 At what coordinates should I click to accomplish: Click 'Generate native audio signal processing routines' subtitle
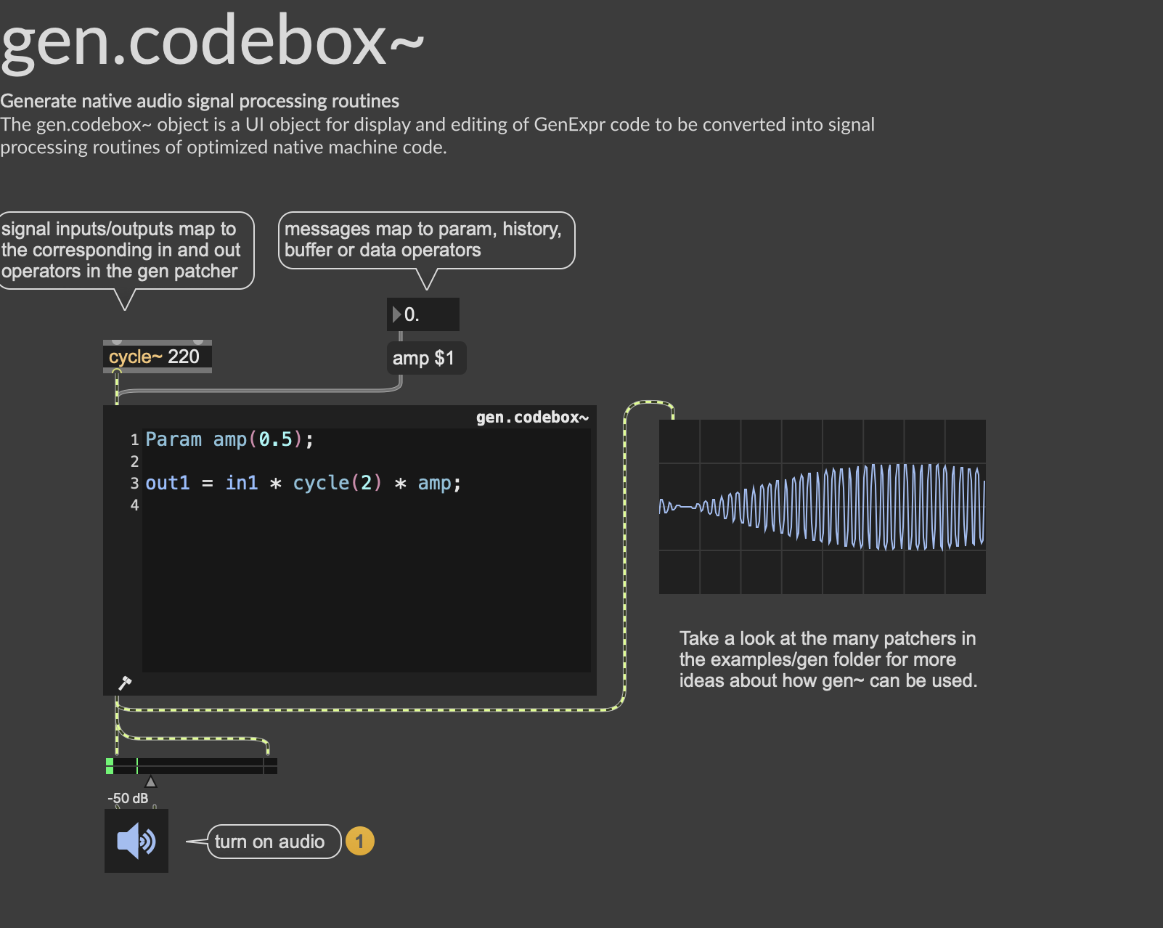pyautogui.click(x=200, y=101)
